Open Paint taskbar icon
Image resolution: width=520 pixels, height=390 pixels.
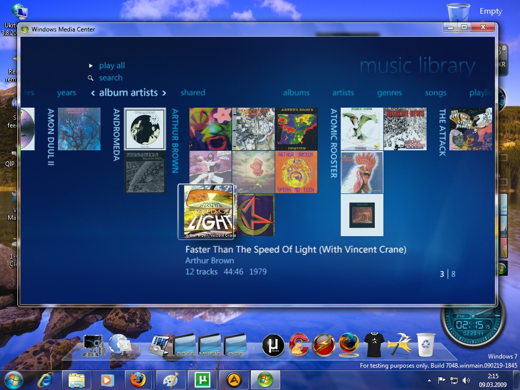171,380
